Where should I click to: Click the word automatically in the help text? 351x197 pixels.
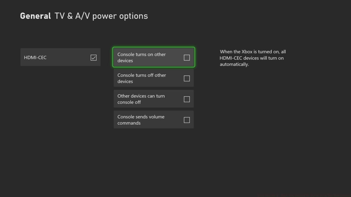(x=234, y=65)
